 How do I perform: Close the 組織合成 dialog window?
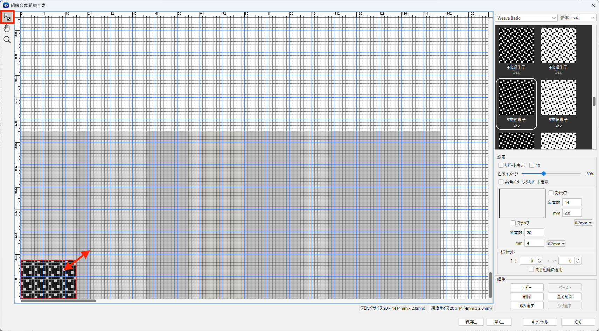pos(593,5)
